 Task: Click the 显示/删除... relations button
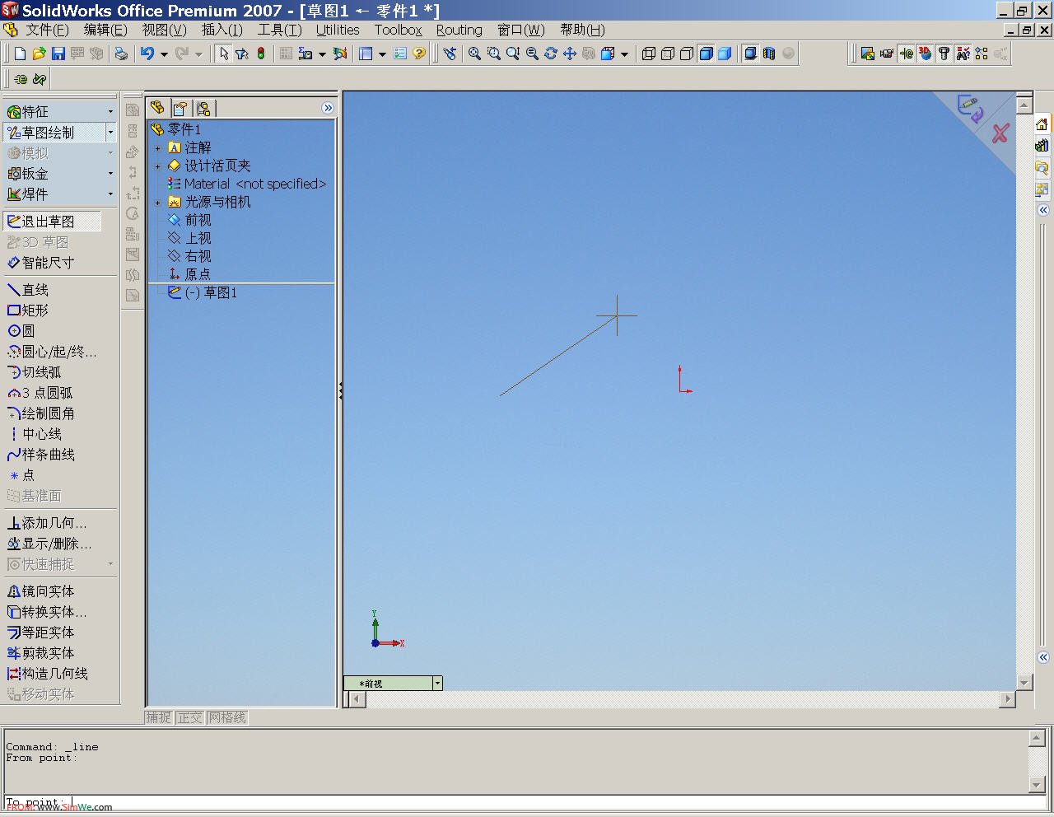click(49, 544)
